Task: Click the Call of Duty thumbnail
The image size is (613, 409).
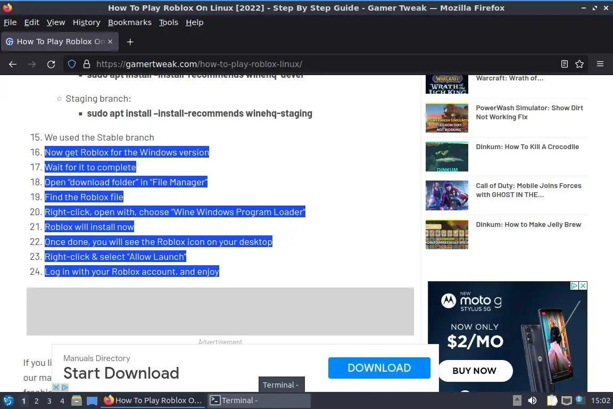Action: click(x=447, y=195)
